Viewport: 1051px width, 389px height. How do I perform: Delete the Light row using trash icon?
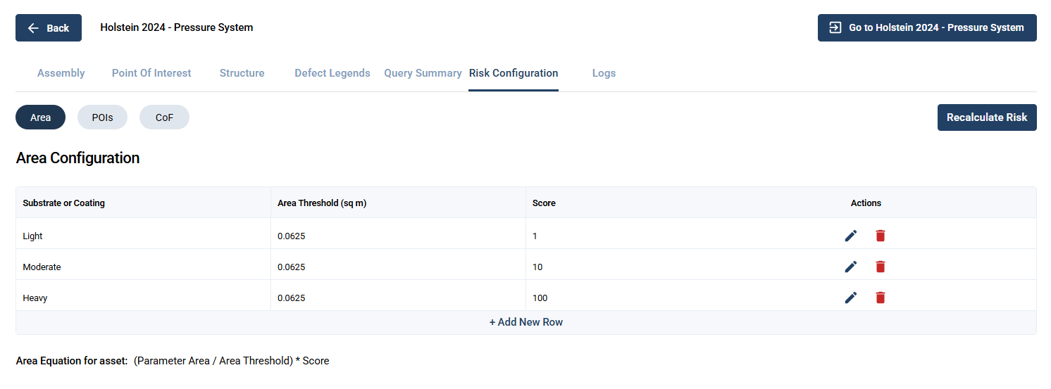coord(881,236)
